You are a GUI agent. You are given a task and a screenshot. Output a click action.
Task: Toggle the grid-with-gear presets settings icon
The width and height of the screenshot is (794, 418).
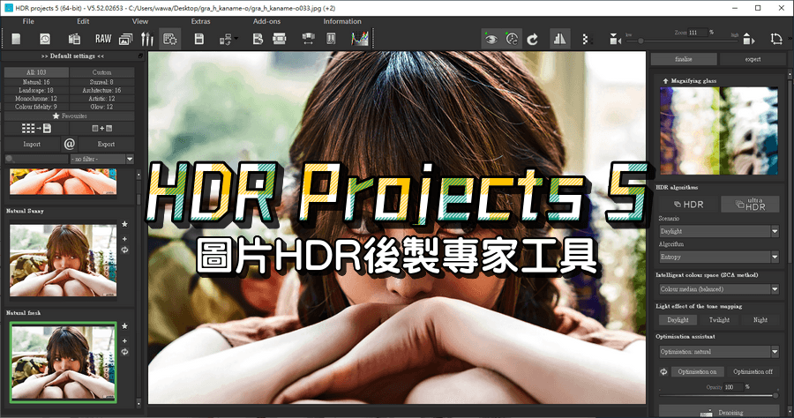point(170,39)
